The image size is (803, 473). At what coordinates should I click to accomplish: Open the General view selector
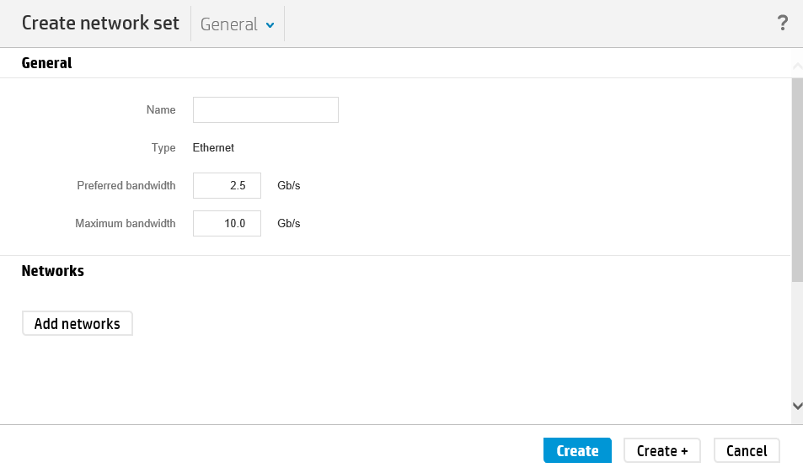pos(237,24)
